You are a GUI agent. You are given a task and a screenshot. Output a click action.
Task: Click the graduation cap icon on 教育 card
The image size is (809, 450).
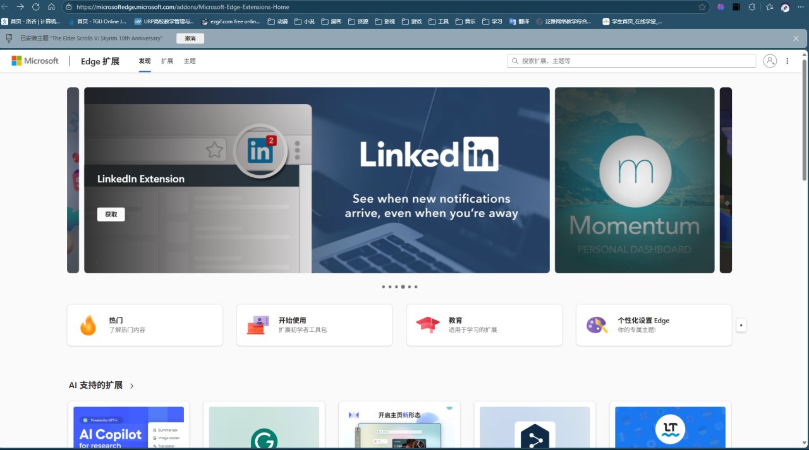(x=428, y=325)
